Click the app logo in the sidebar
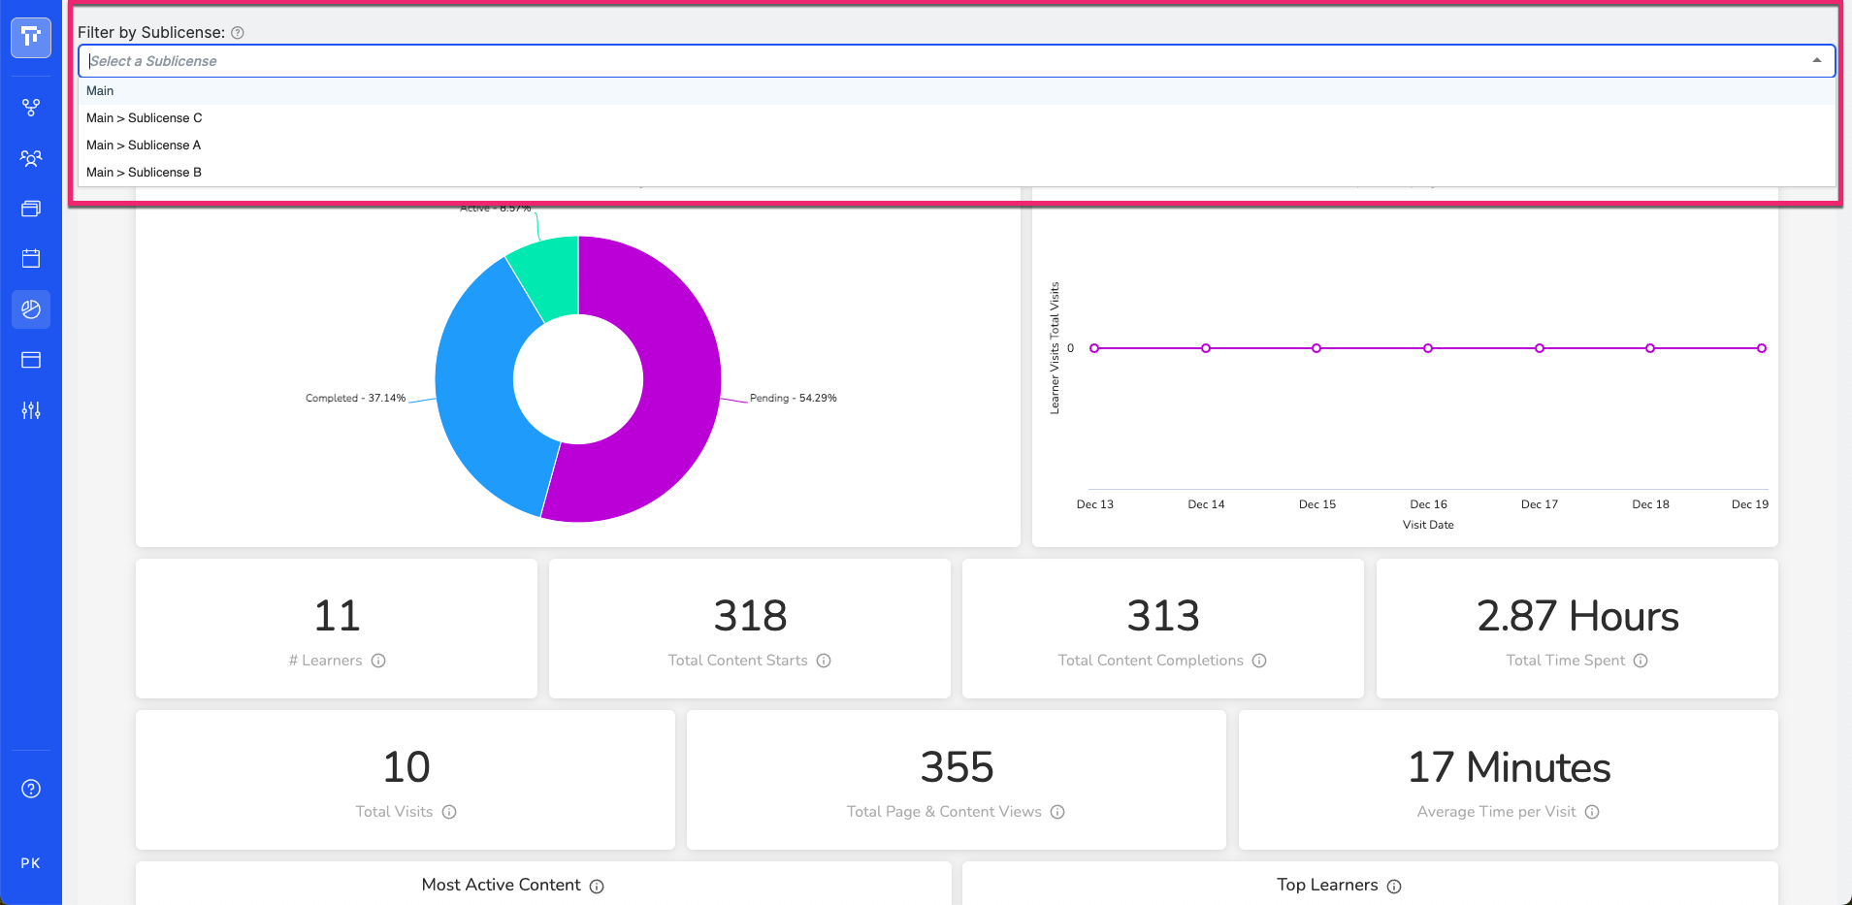Viewport: 1852px width, 905px height. point(31,37)
